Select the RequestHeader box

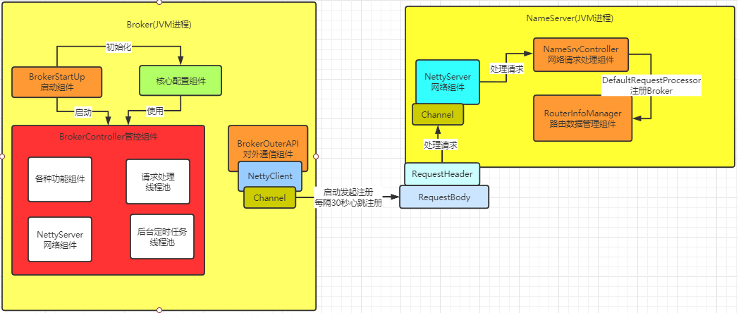click(x=442, y=173)
